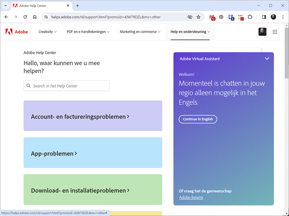Open the Adobe apps grid icon

[275, 32]
